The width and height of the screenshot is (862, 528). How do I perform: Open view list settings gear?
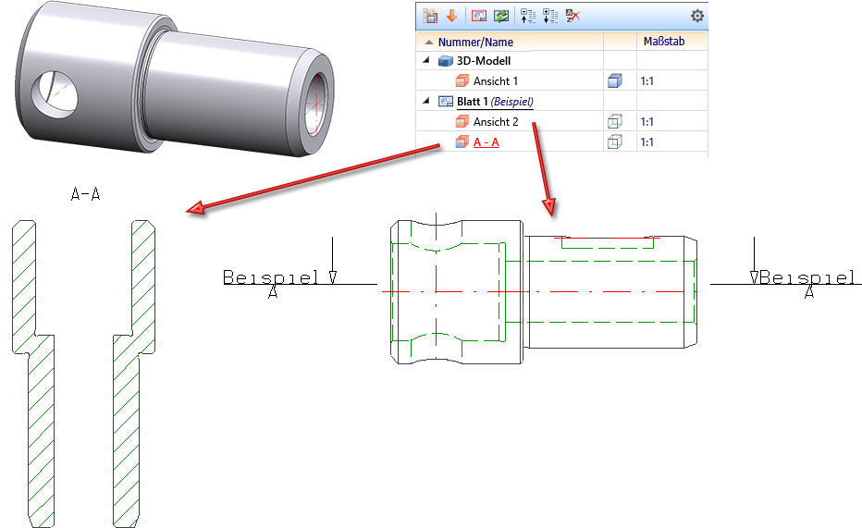(697, 16)
